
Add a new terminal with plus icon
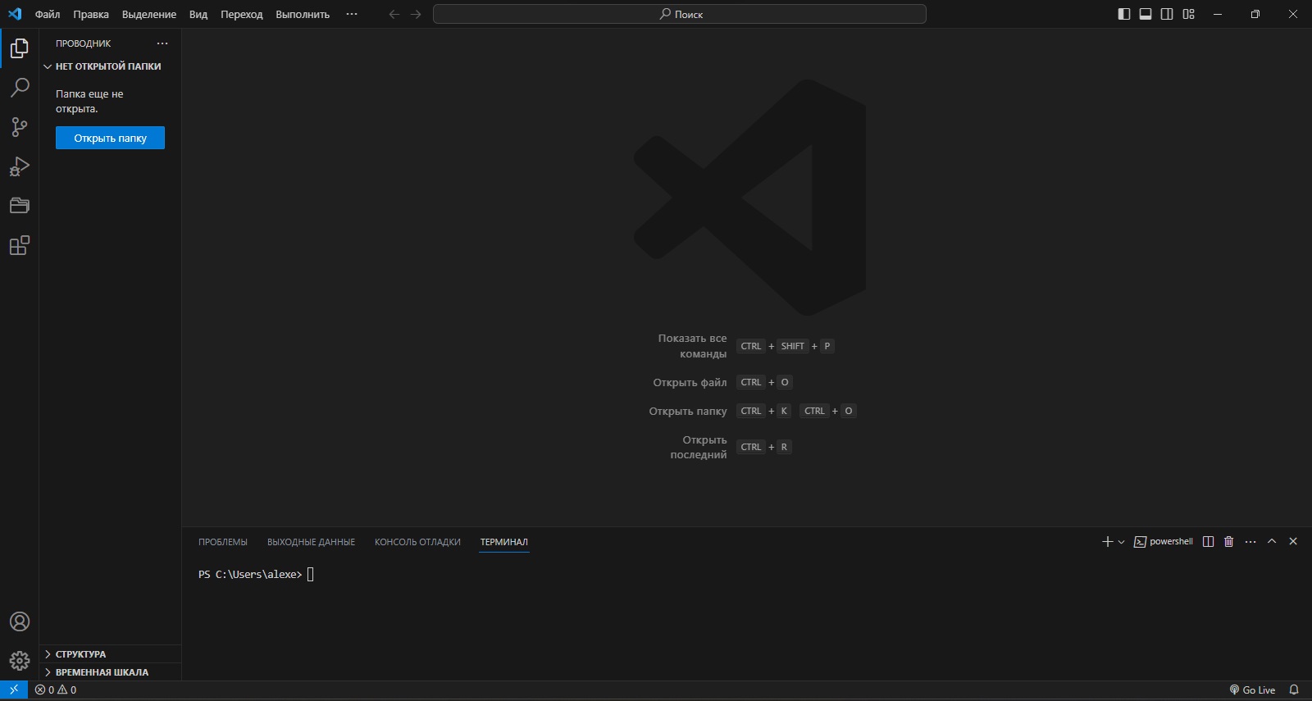tap(1108, 542)
